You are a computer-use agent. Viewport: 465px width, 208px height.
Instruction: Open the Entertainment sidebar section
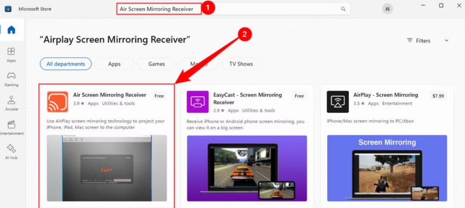pyautogui.click(x=11, y=127)
